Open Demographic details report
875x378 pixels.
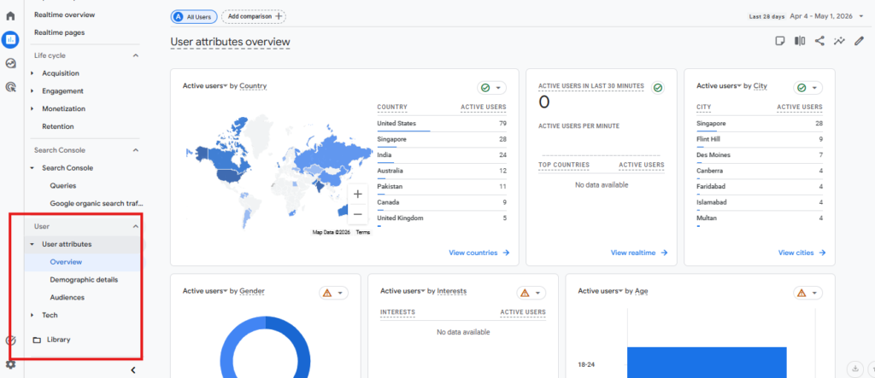[x=84, y=279]
